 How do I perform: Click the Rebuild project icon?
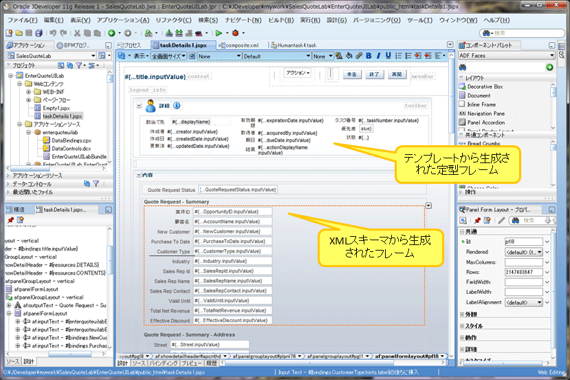179,33
